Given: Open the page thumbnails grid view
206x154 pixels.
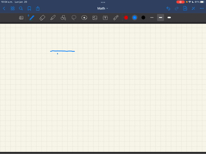Looking at the screenshot, I should pyautogui.click(x=12, y=9).
